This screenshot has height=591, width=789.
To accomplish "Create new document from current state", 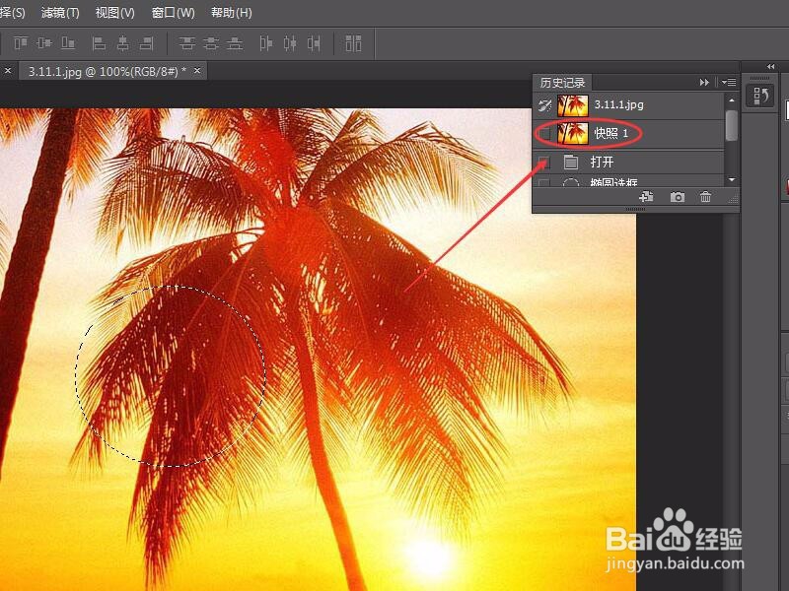I will point(647,197).
